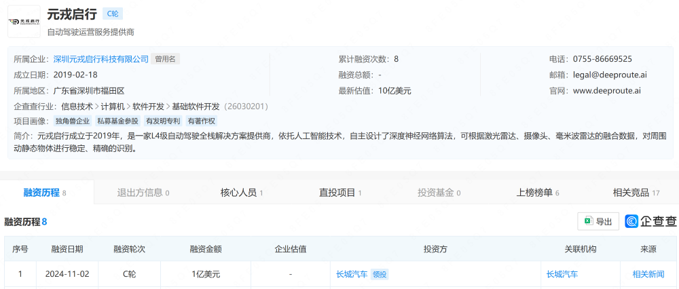Click the 曾用名 former name tag
The width and height of the screenshot is (679, 289).
165,59
